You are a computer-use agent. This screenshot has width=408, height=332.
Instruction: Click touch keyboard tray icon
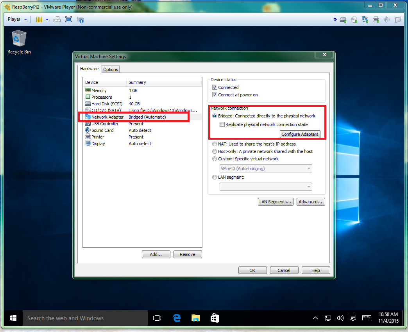pos(367,318)
